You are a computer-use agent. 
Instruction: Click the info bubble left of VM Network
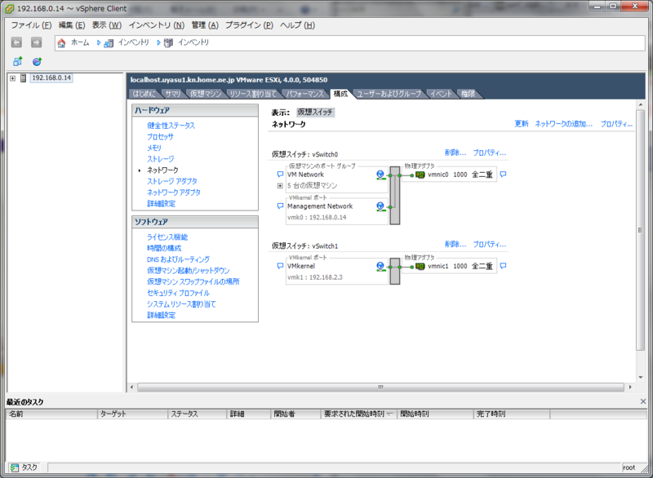click(x=280, y=175)
